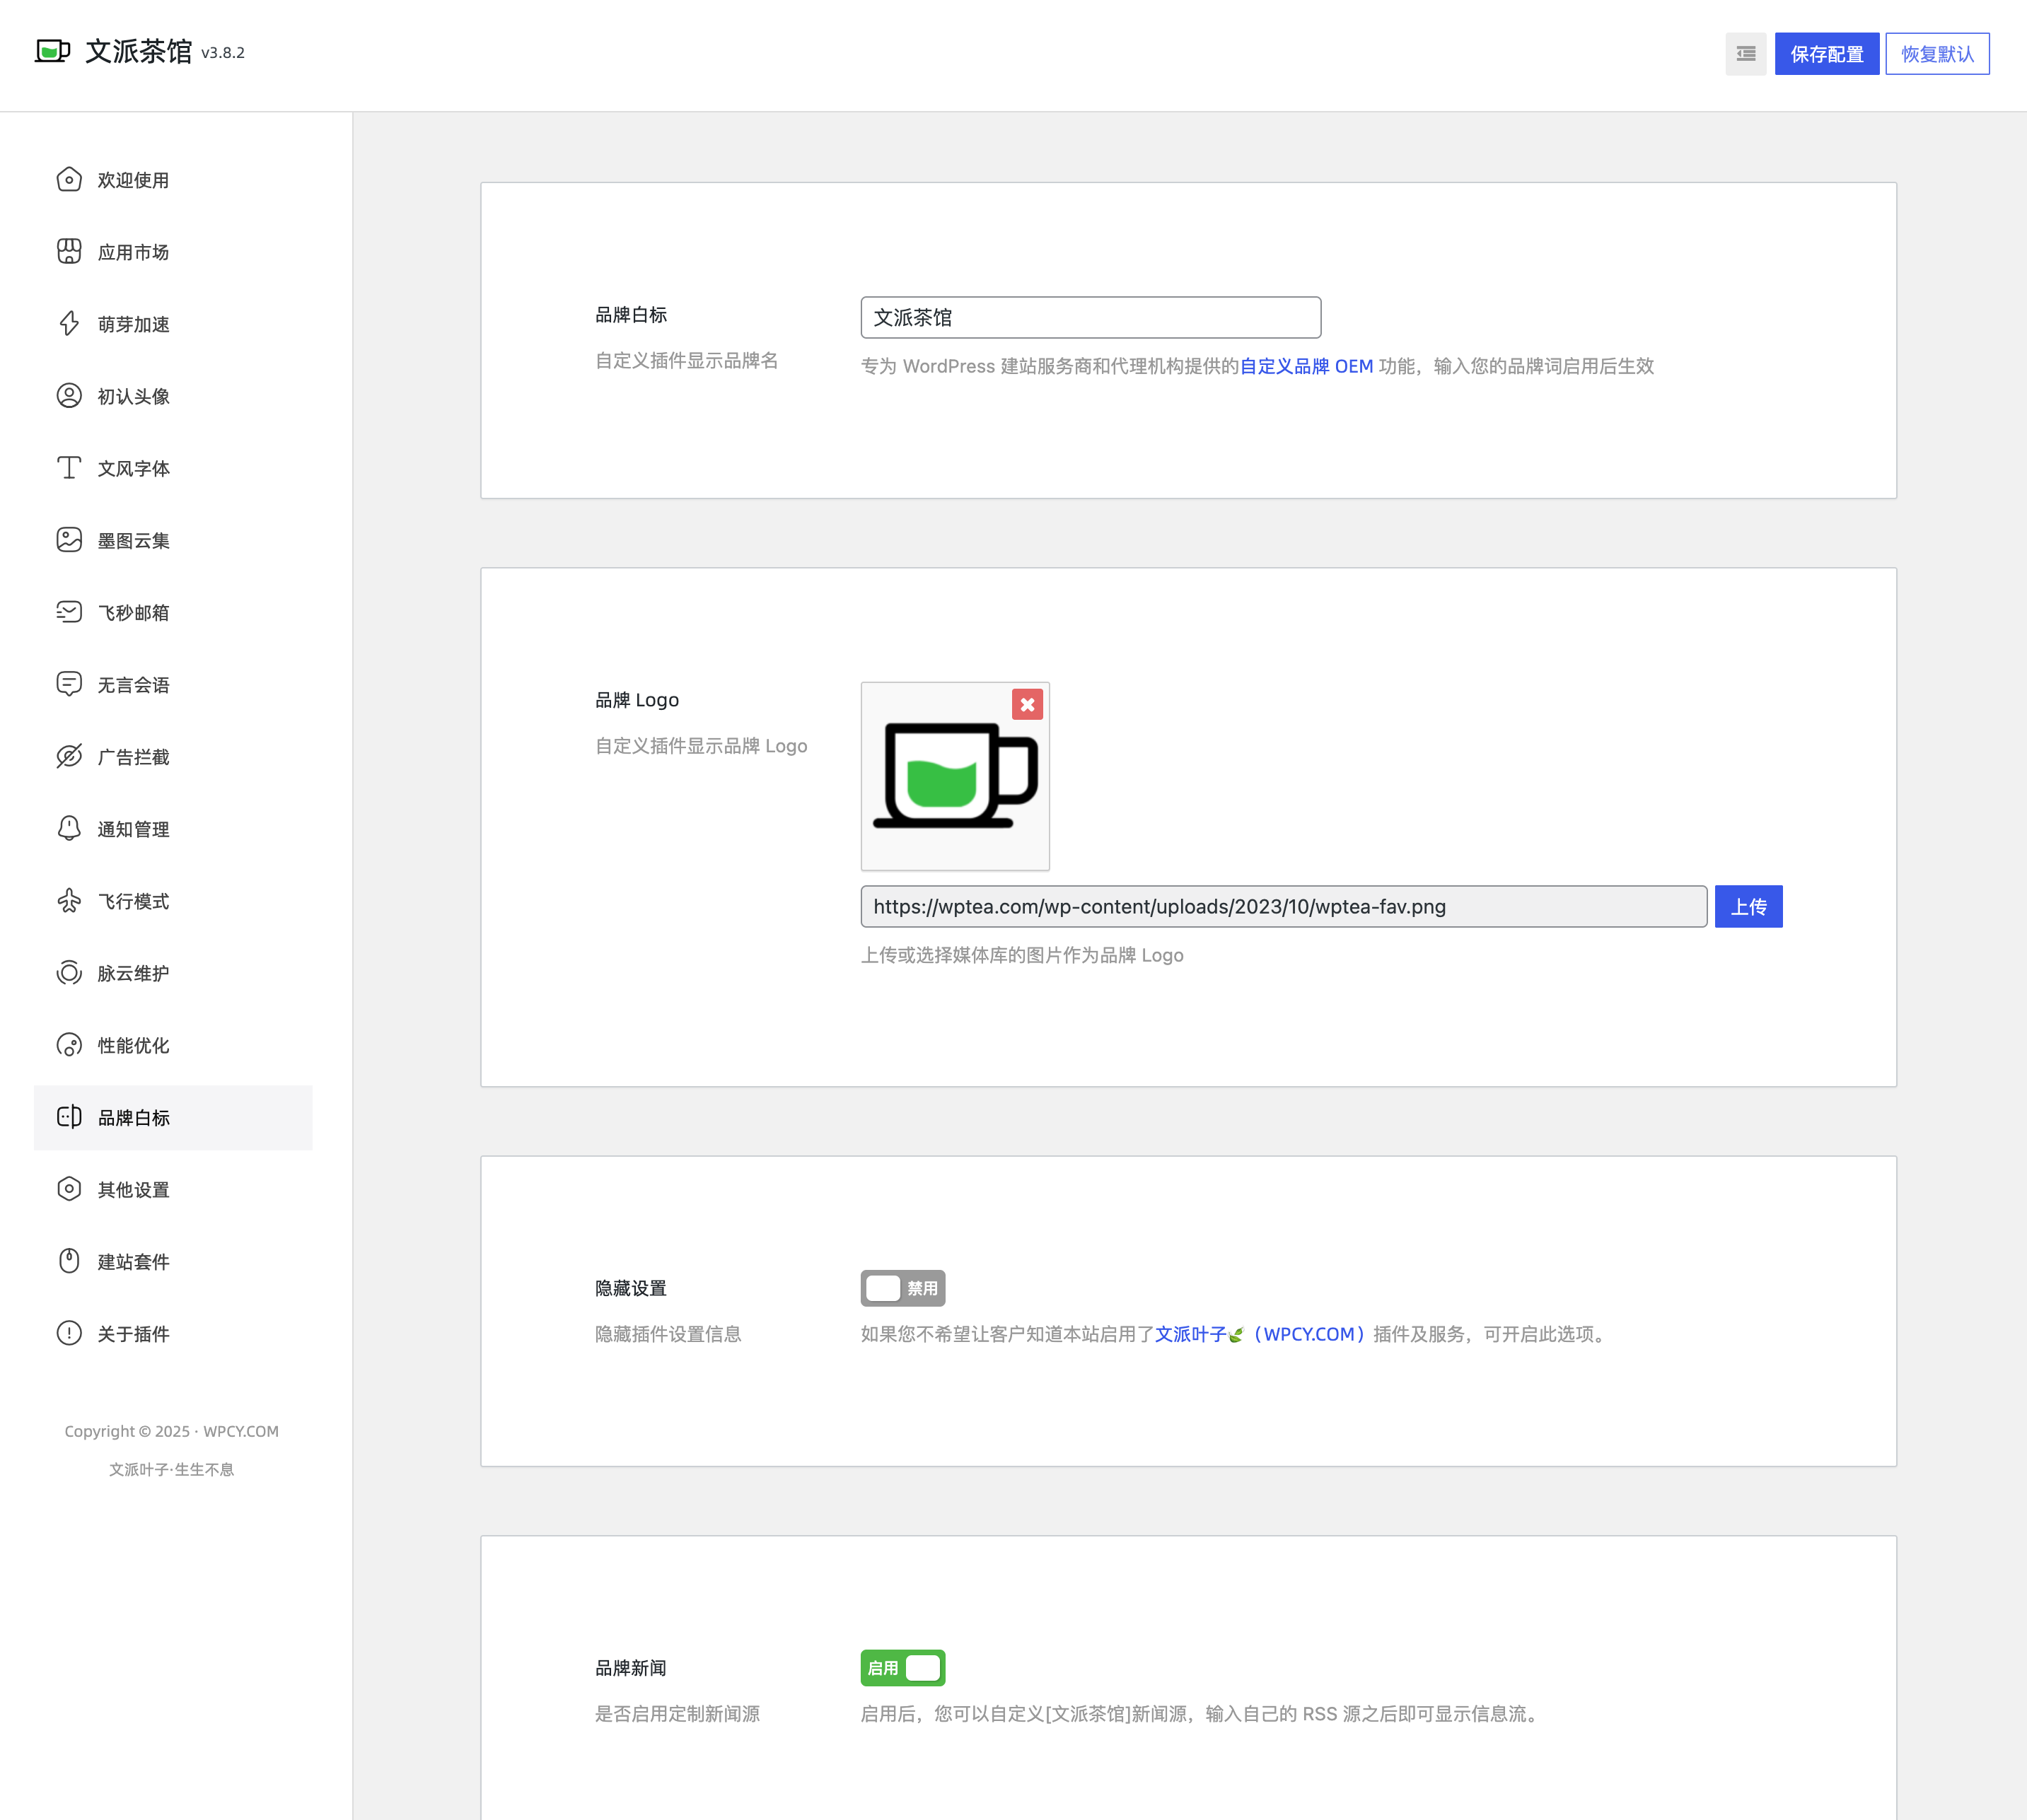The width and height of the screenshot is (2027, 1820).
Task: Click the 广告拦截 crossed-eye icon
Action: coord(69,757)
